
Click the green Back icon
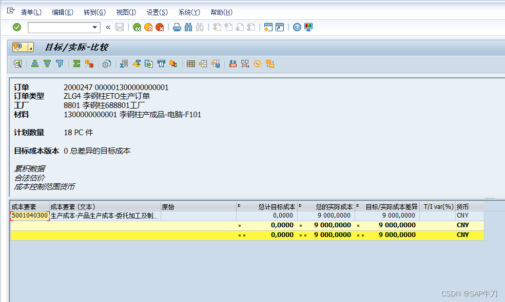[x=137, y=27]
